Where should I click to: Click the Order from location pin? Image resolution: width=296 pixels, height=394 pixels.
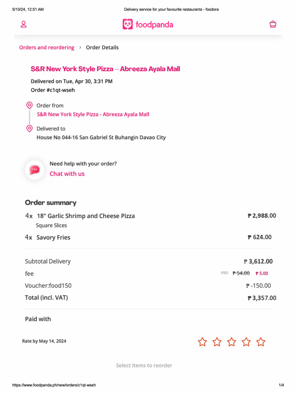pyautogui.click(x=29, y=105)
